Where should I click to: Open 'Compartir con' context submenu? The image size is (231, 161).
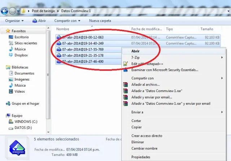pyautogui.click(x=174, y=78)
